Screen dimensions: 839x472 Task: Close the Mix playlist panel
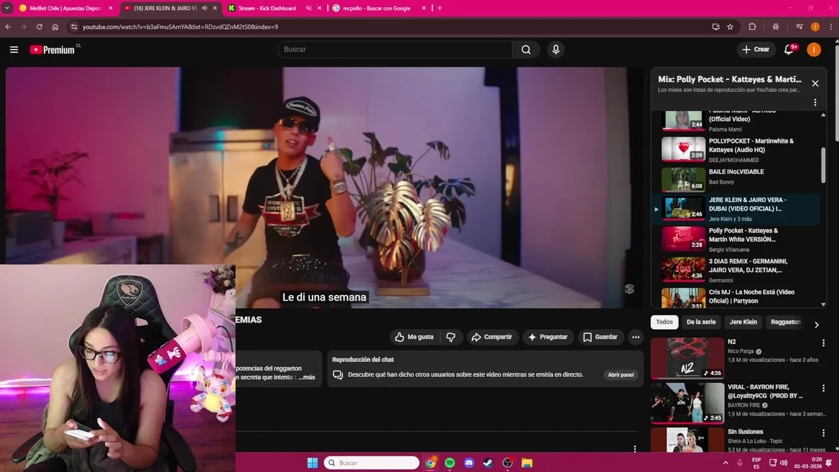815,83
